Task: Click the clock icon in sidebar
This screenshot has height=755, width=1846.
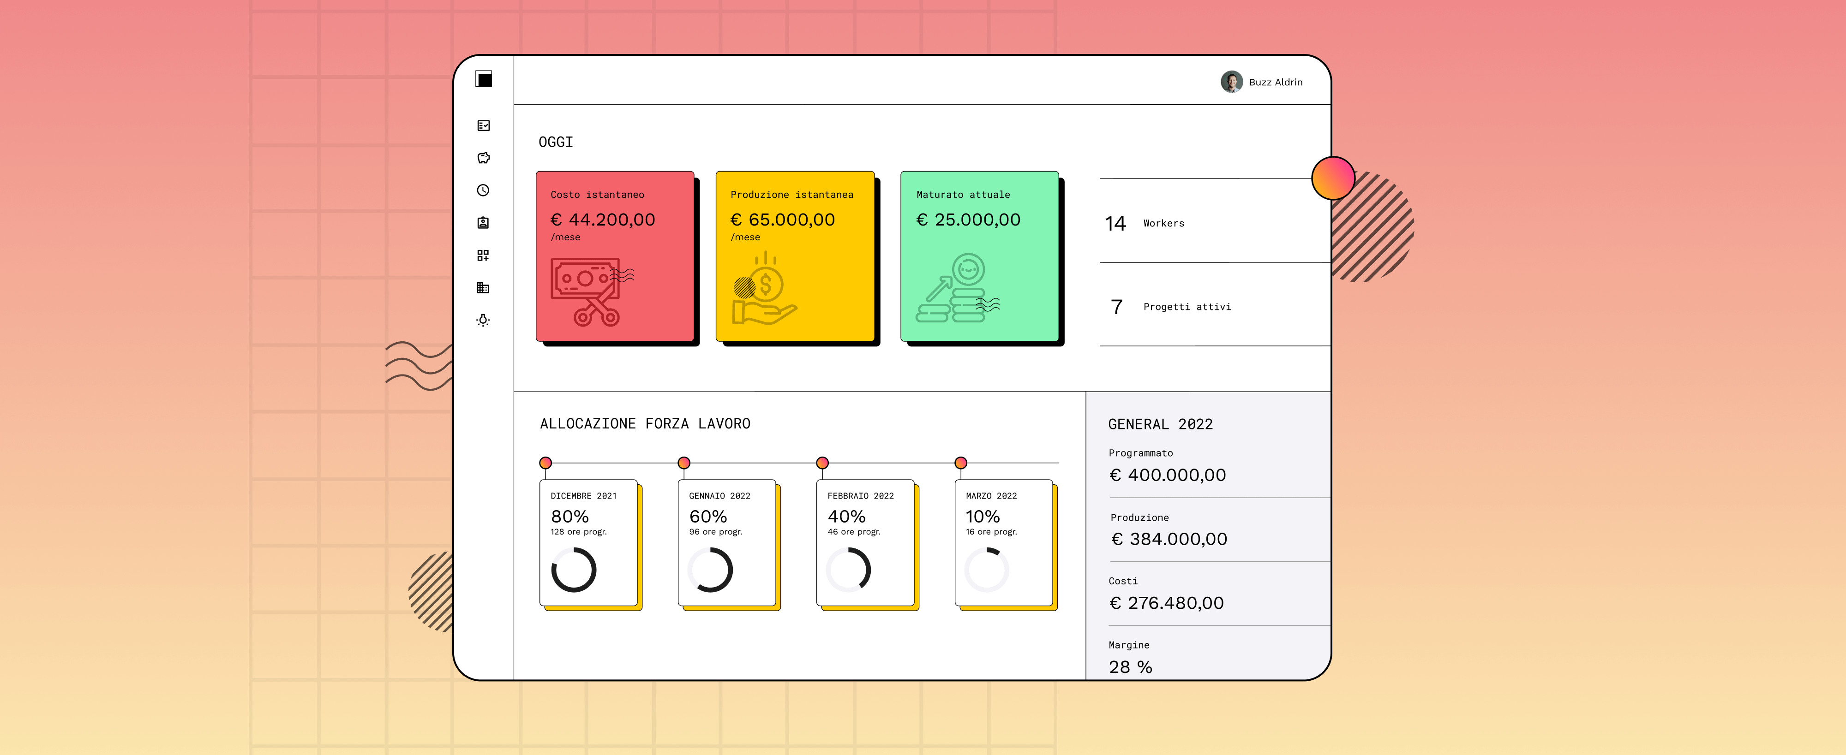Action: click(484, 190)
